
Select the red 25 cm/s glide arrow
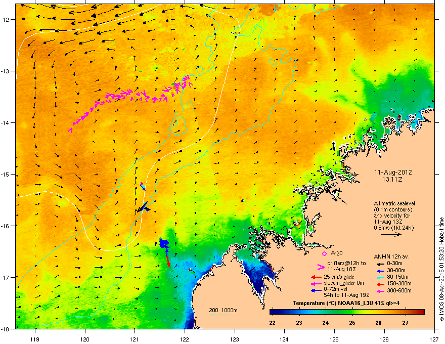(316, 277)
